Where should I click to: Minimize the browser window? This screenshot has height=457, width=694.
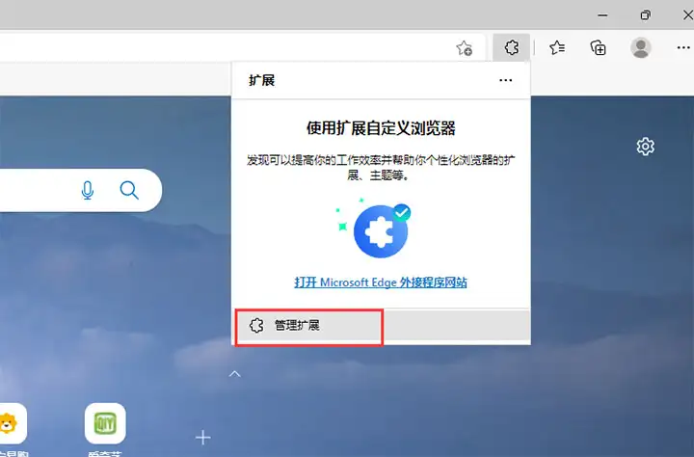coord(602,15)
